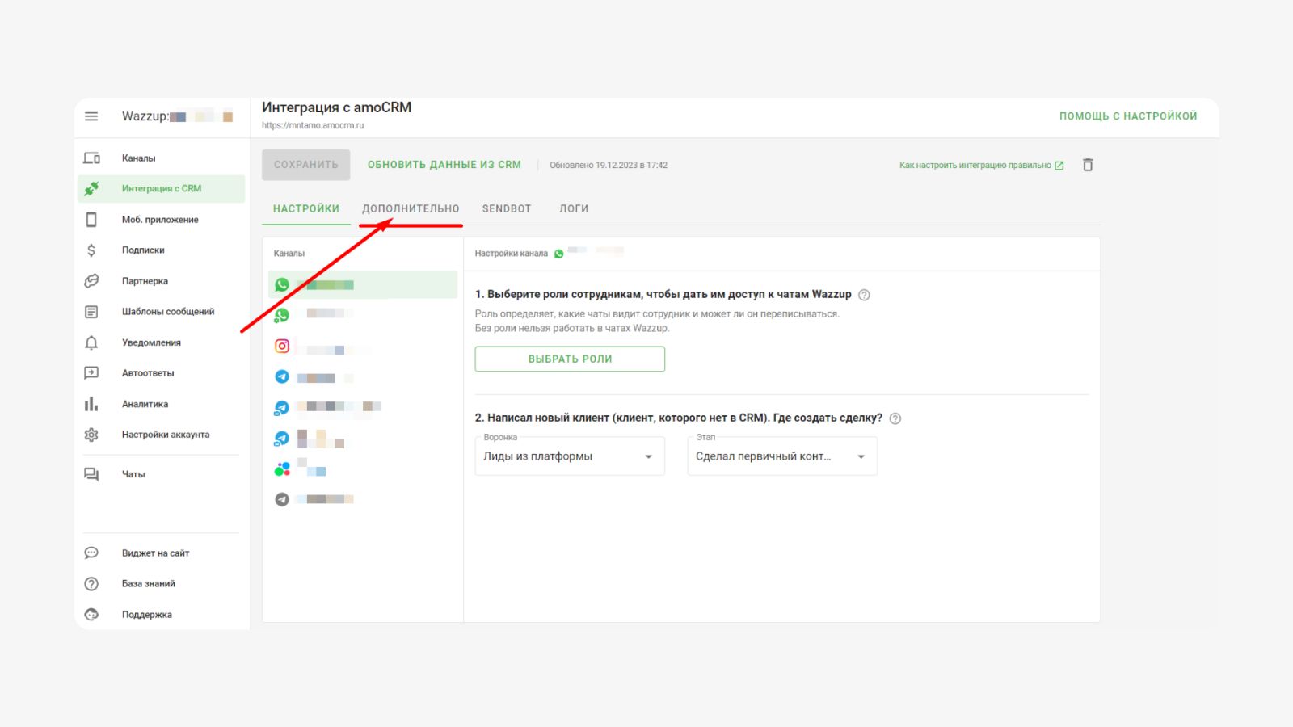The image size is (1293, 727).
Task: Switch to the Дополнительно tab
Action: (x=411, y=208)
